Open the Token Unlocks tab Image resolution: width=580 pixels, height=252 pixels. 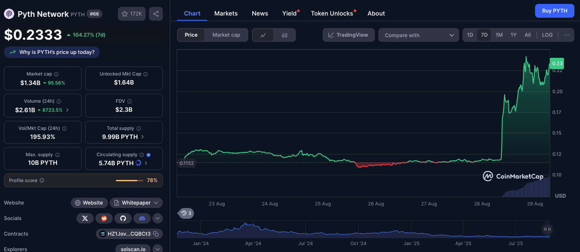click(333, 13)
